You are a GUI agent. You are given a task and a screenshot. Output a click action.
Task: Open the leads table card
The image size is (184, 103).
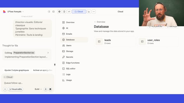click(x=115, y=41)
